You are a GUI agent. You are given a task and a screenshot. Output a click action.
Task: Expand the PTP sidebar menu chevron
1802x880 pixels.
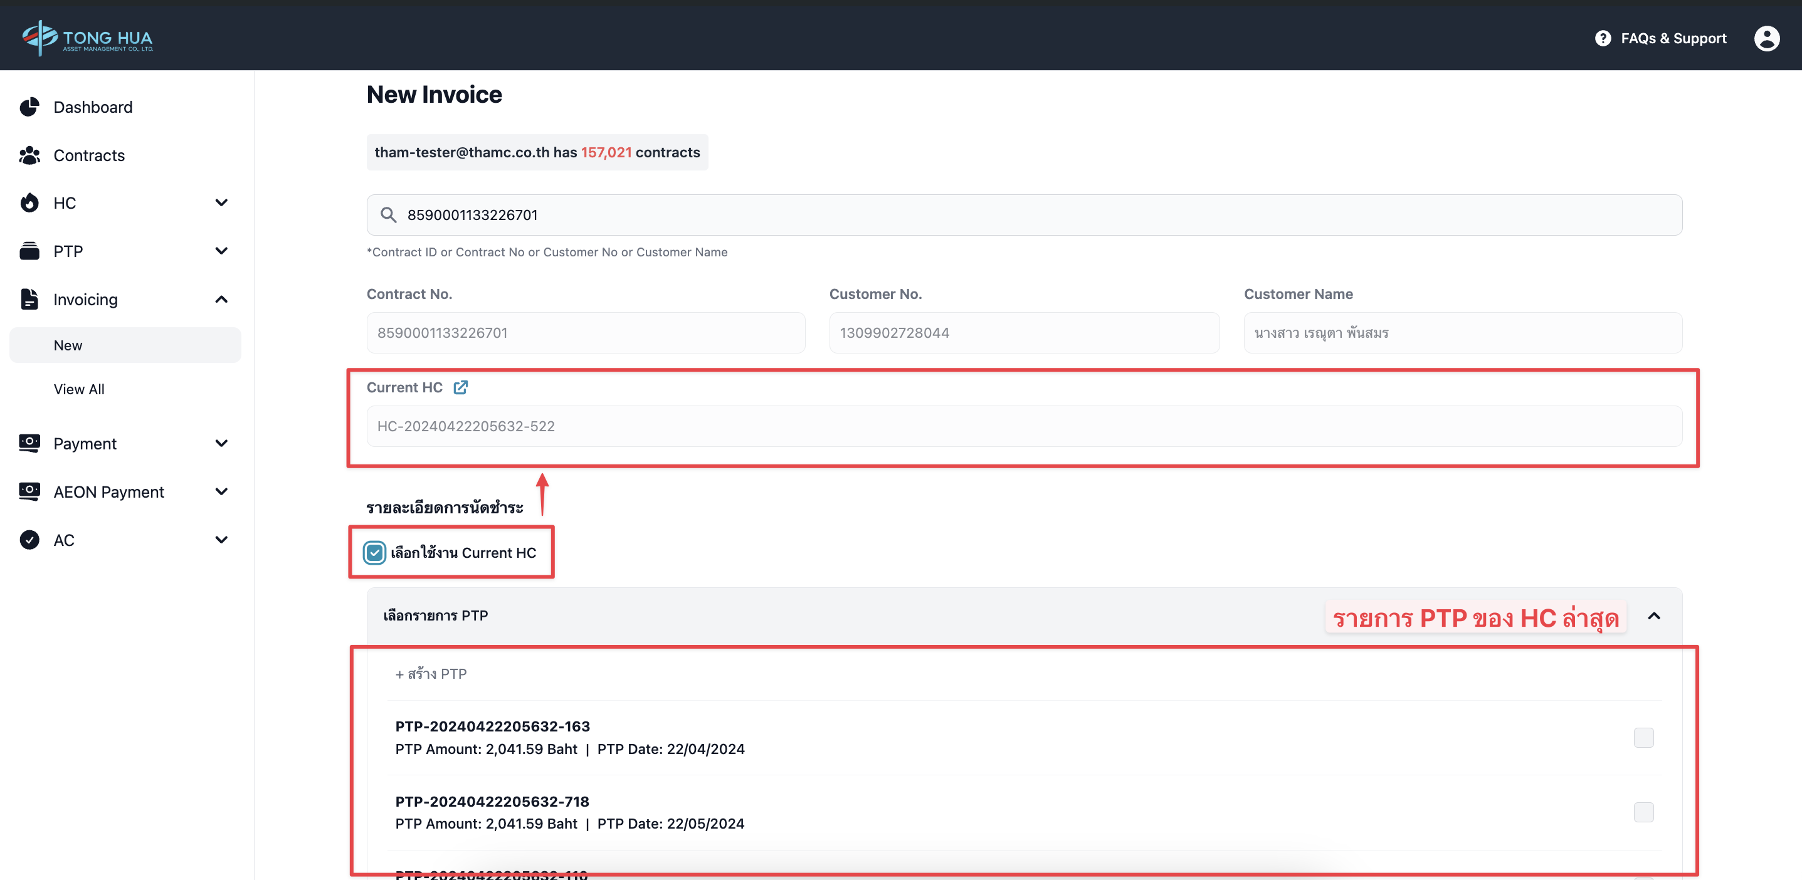pos(221,251)
